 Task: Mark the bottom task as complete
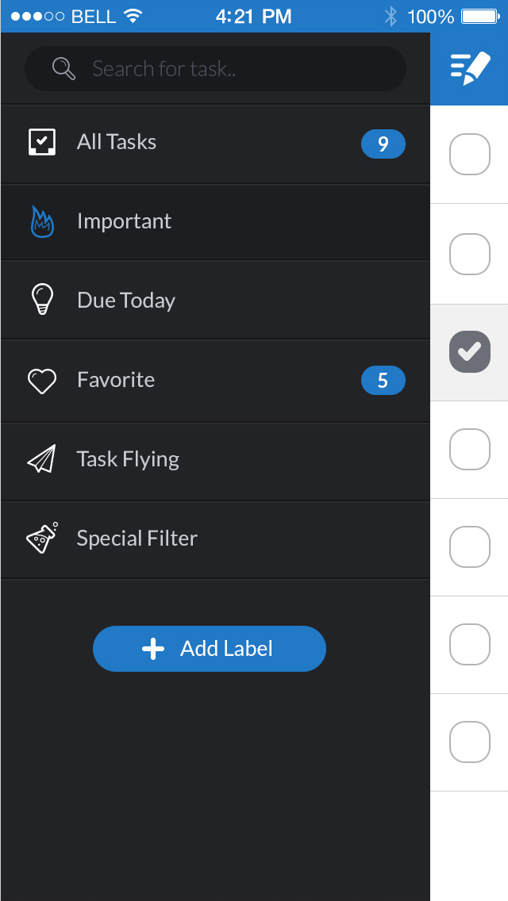pyautogui.click(x=469, y=742)
